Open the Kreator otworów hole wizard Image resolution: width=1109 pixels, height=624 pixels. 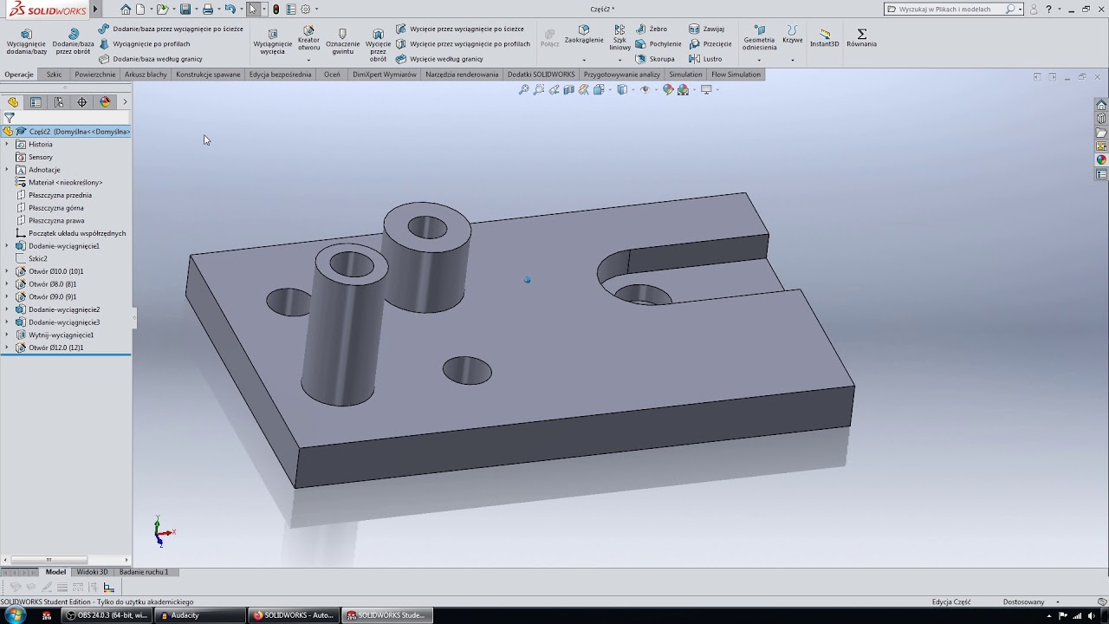click(x=308, y=38)
